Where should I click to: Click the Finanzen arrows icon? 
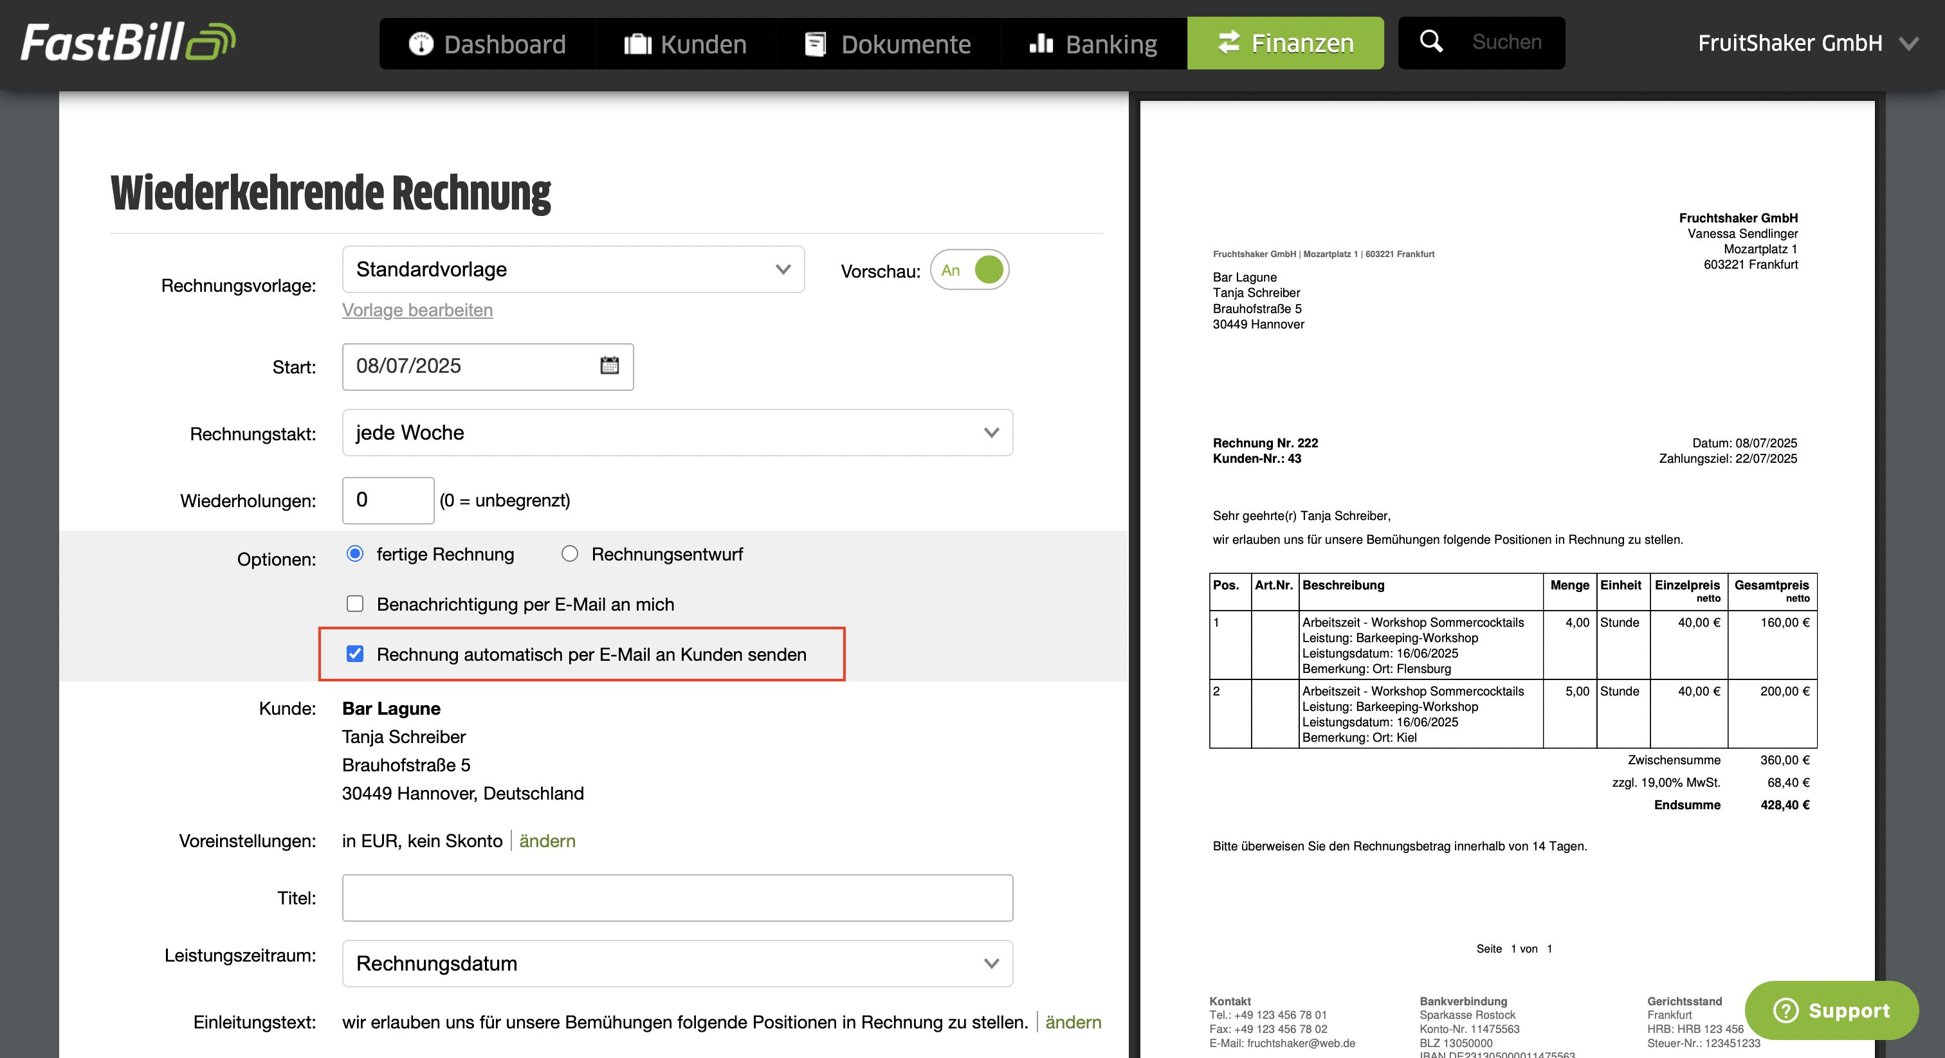tap(1228, 42)
